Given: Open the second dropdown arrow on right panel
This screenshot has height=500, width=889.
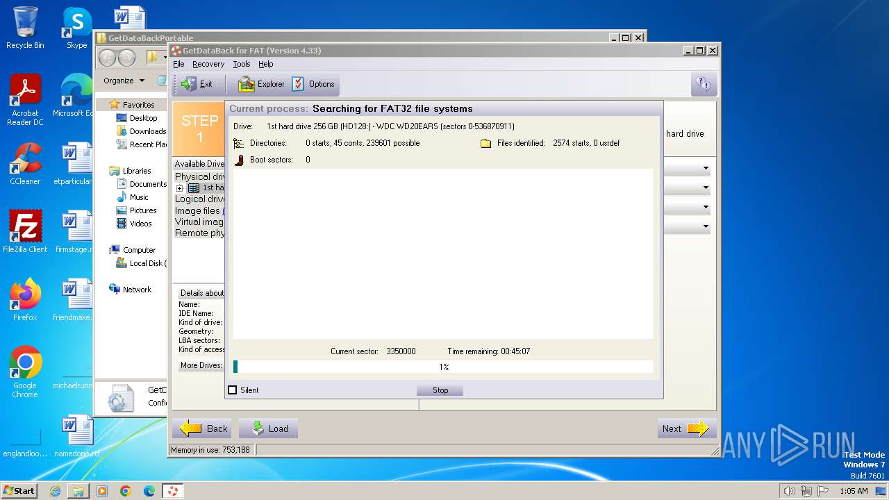Looking at the screenshot, I should pos(706,188).
